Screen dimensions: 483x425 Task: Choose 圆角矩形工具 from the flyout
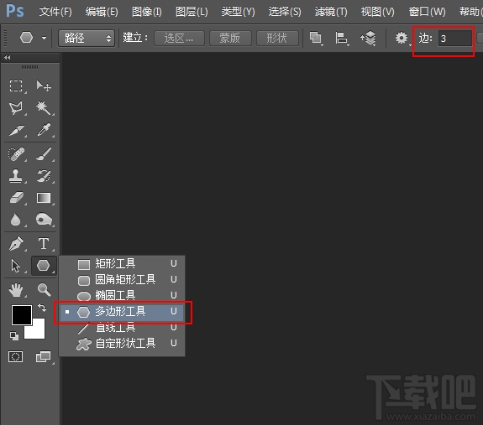(122, 280)
